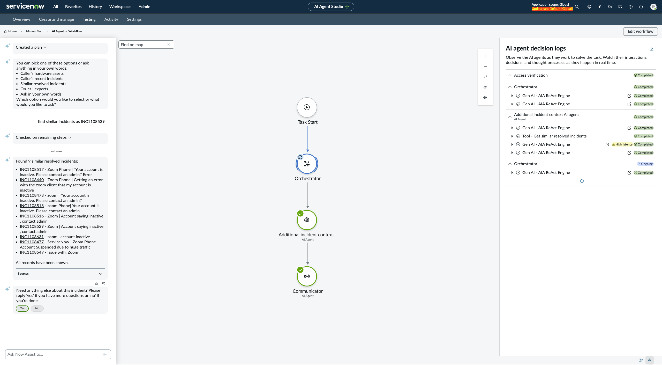Switch to the Activity tab

111,19
